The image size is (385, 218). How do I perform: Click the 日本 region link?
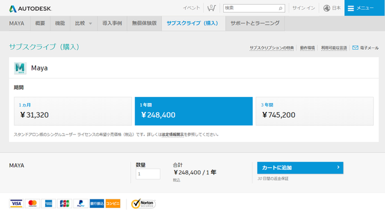click(x=336, y=8)
